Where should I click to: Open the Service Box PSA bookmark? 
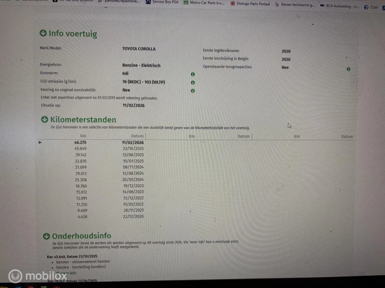pyautogui.click(x=162, y=2)
